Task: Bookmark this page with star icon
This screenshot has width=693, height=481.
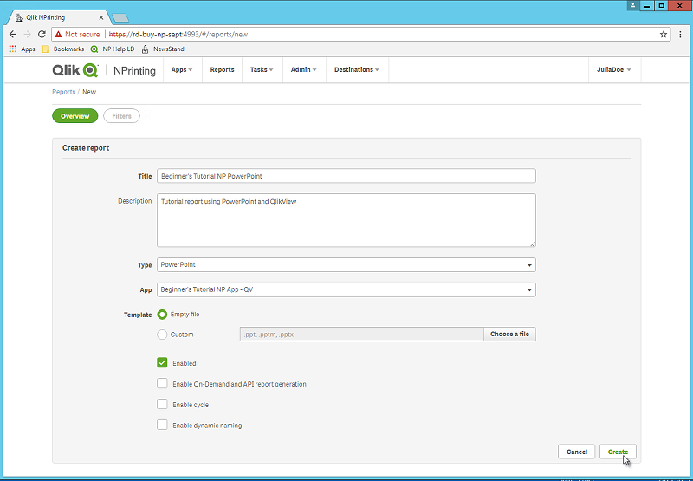Action: pyautogui.click(x=664, y=34)
